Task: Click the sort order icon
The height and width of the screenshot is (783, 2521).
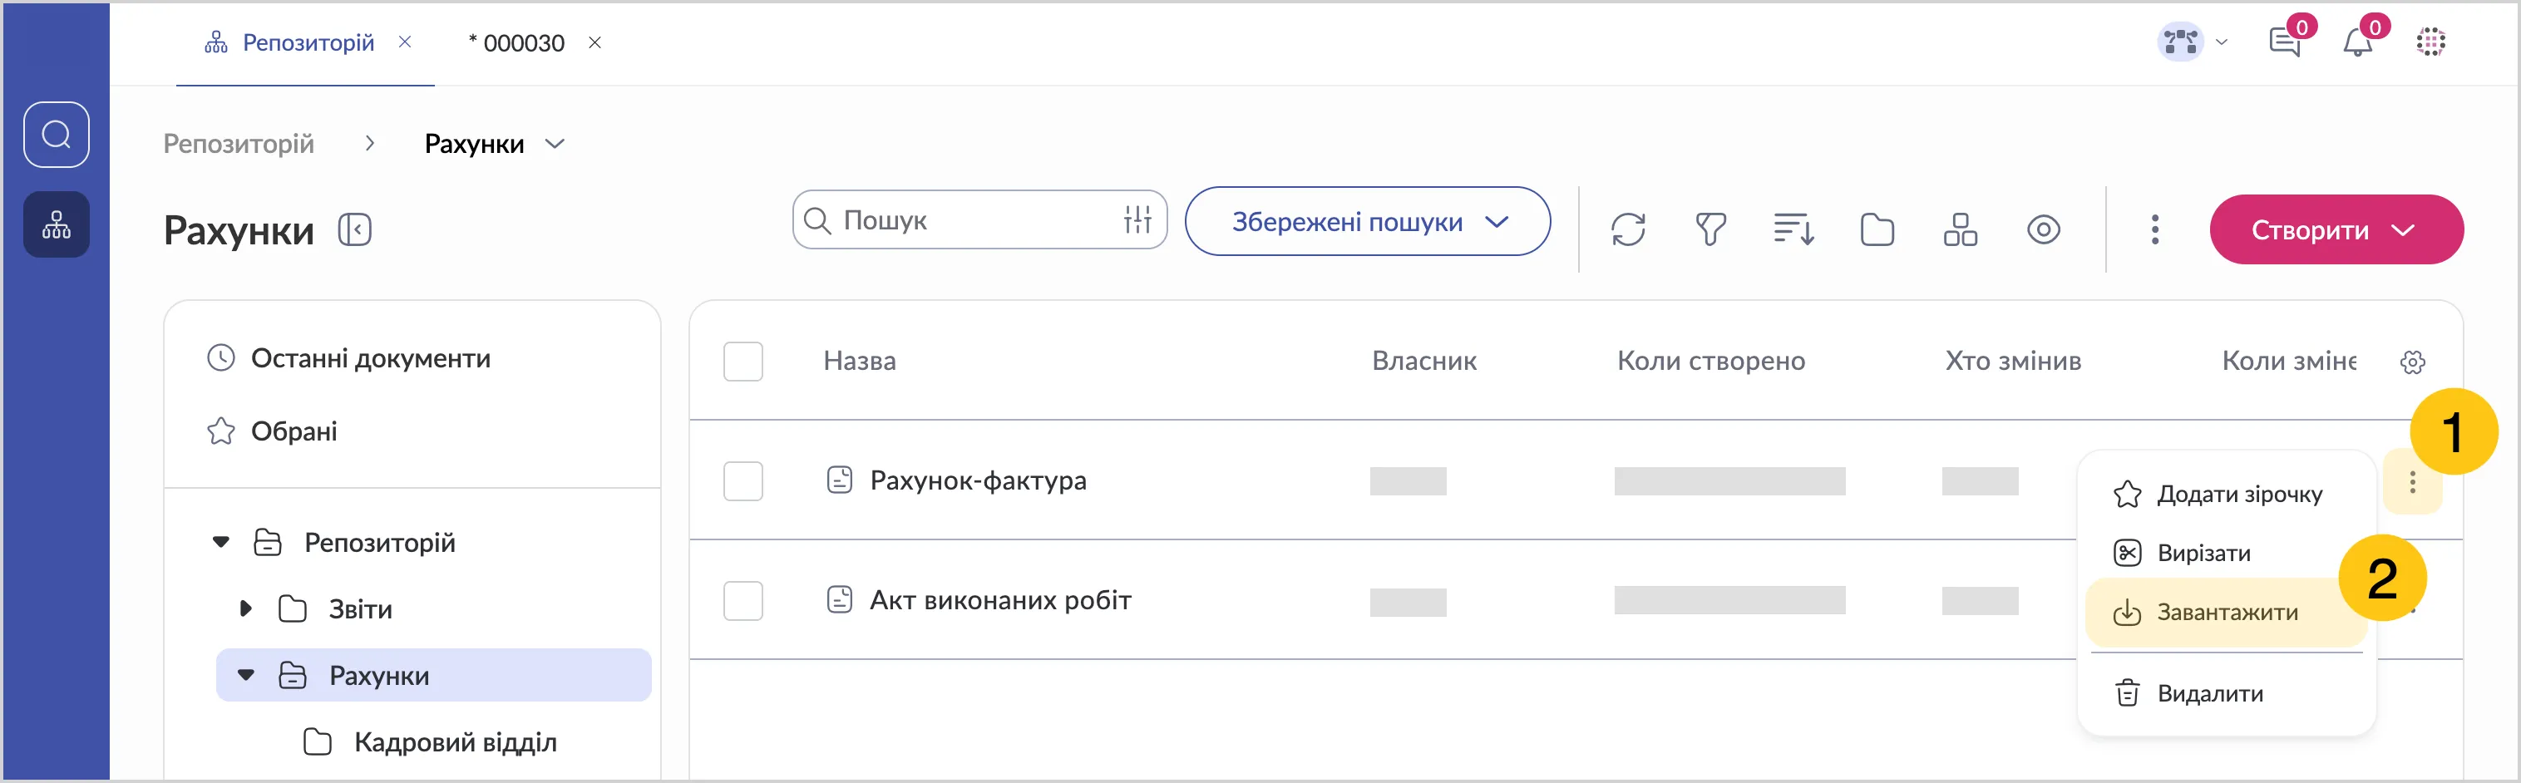Action: (x=1793, y=230)
